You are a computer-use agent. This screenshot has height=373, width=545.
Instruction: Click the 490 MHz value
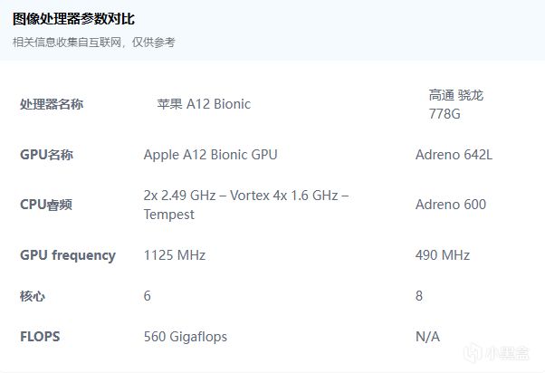pyautogui.click(x=443, y=255)
